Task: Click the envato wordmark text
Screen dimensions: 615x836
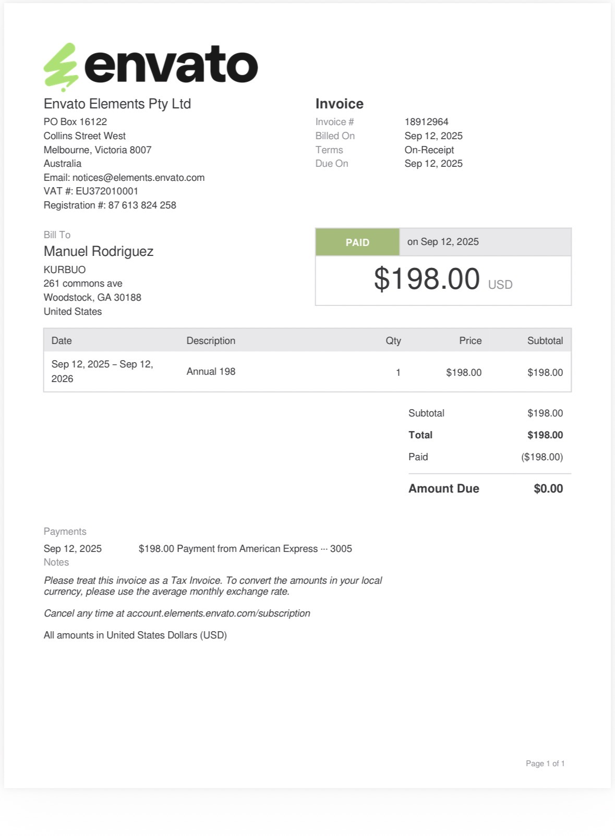Action: coord(171,65)
